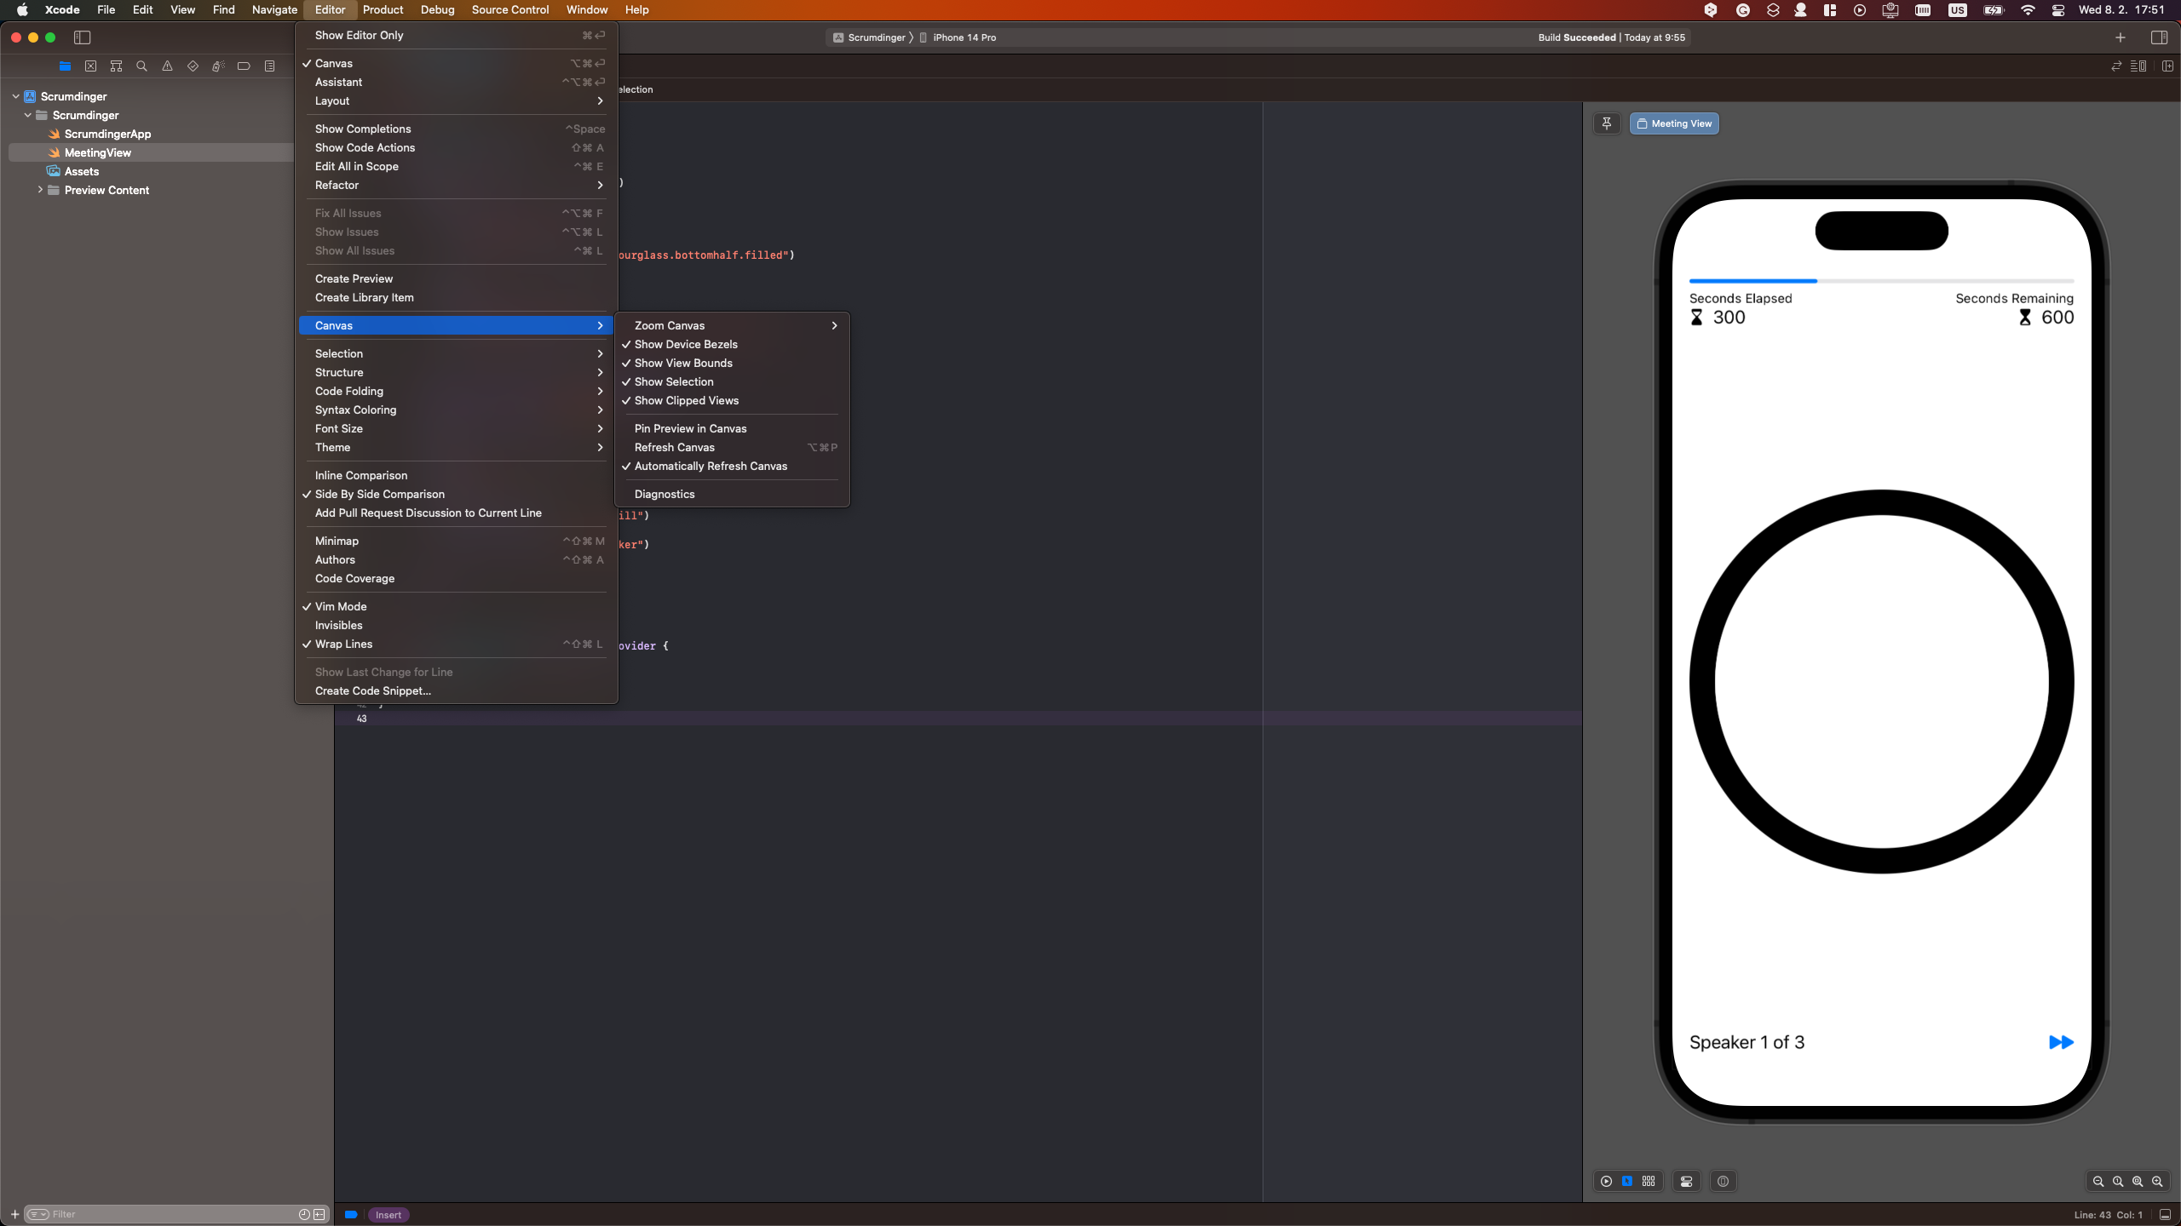Viewport: 2181px width, 1226px height.
Task: Expand Selection submenu arrow
Action: click(x=601, y=353)
